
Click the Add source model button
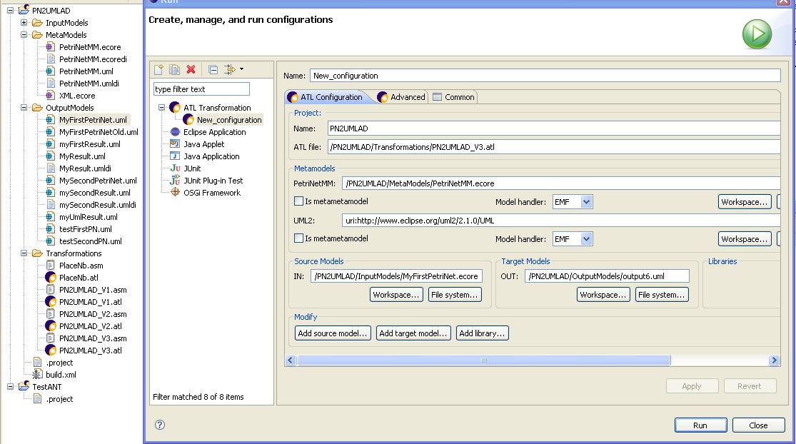pyautogui.click(x=333, y=333)
